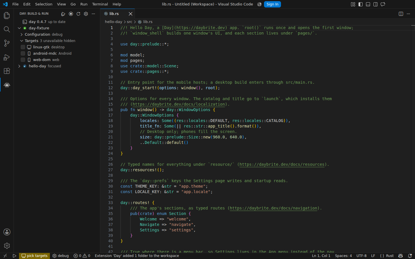Click src breadcrumb segment

[x=130, y=22]
